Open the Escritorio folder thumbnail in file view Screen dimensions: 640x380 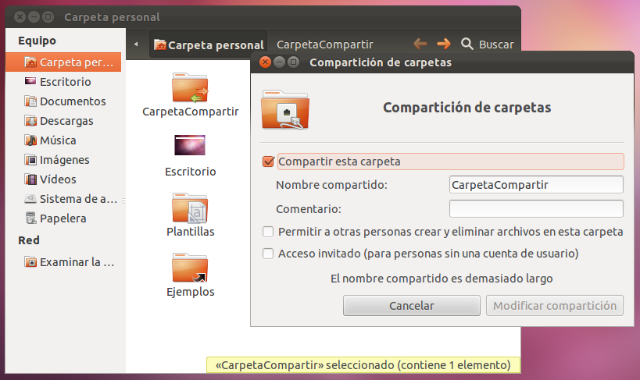pyautogui.click(x=190, y=145)
